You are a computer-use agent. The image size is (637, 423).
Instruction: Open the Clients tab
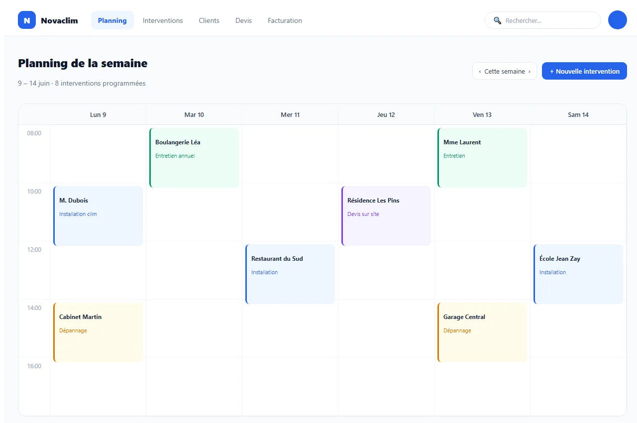(209, 20)
